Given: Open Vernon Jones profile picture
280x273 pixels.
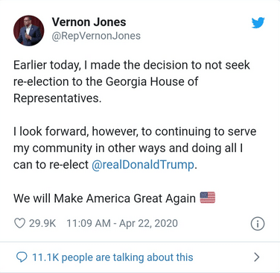Looking at the screenshot, I should click(x=29, y=31).
